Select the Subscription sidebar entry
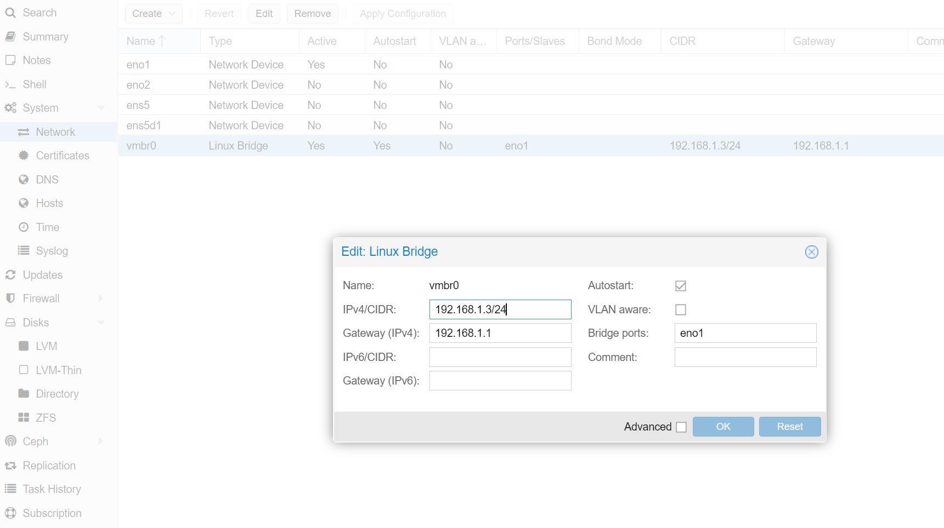The height and width of the screenshot is (528, 944). coord(51,513)
